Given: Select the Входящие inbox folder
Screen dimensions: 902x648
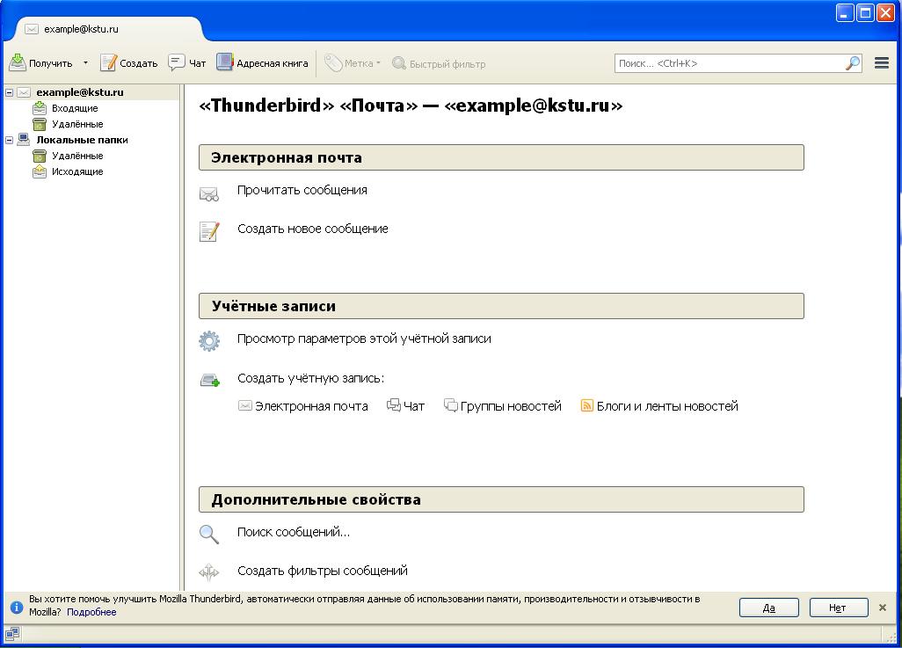Looking at the screenshot, I should tap(74, 108).
